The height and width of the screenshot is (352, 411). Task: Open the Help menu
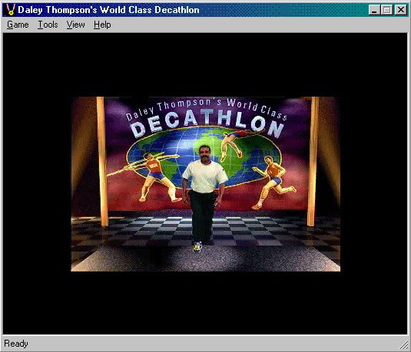pyautogui.click(x=102, y=25)
